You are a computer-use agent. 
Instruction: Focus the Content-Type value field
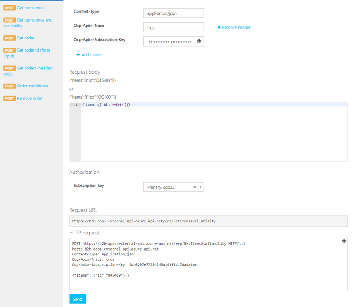coord(173,13)
